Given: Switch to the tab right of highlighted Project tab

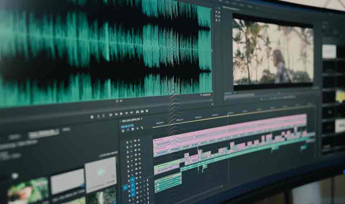Looking at the screenshot, I should [66, 130].
